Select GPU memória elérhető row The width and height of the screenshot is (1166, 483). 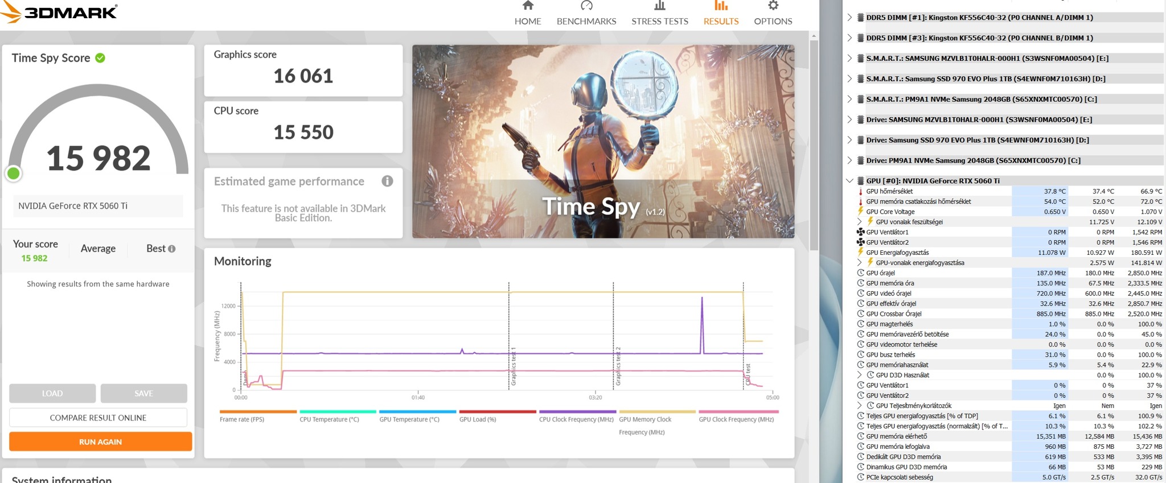click(1009, 436)
